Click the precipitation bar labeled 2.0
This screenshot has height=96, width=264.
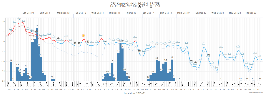pos(157,71)
